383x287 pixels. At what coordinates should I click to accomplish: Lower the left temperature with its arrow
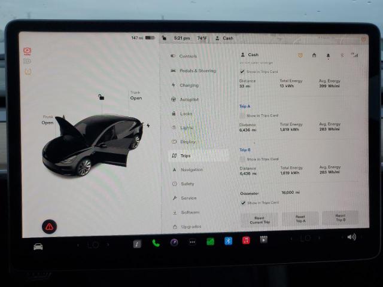pos(78,245)
